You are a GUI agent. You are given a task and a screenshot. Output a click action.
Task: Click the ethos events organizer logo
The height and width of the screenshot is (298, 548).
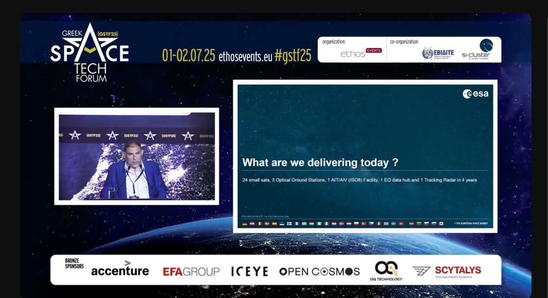pyautogui.click(x=361, y=53)
